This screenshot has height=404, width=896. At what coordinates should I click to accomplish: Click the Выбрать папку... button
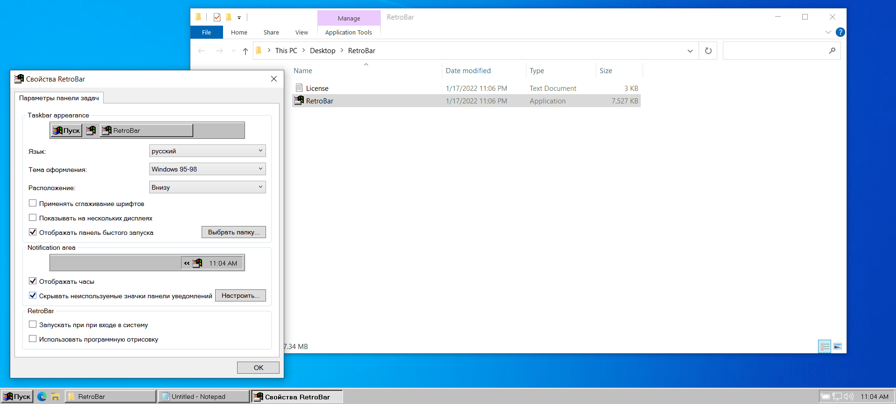coord(234,232)
